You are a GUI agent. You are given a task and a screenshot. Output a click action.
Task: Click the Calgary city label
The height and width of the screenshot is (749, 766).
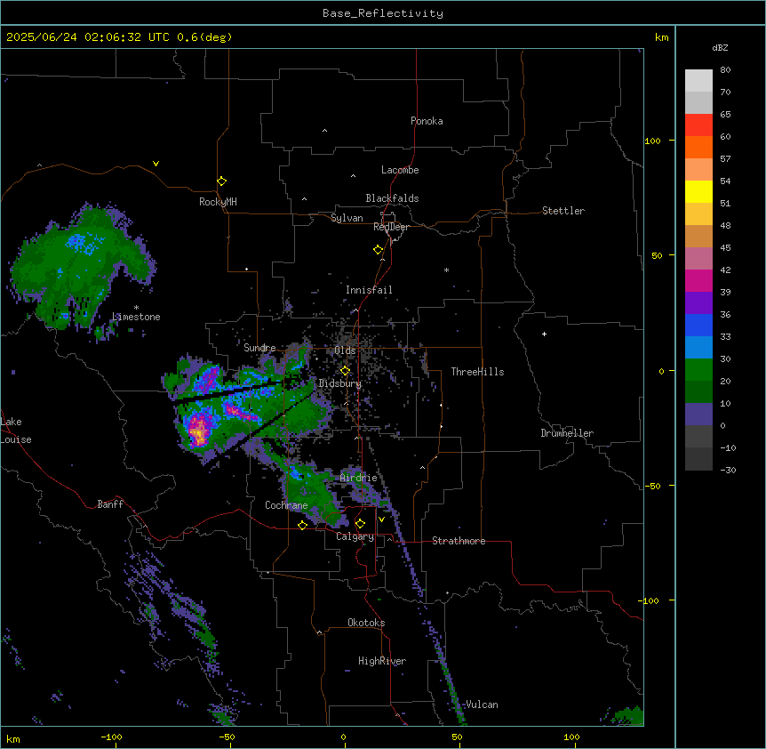(355, 536)
